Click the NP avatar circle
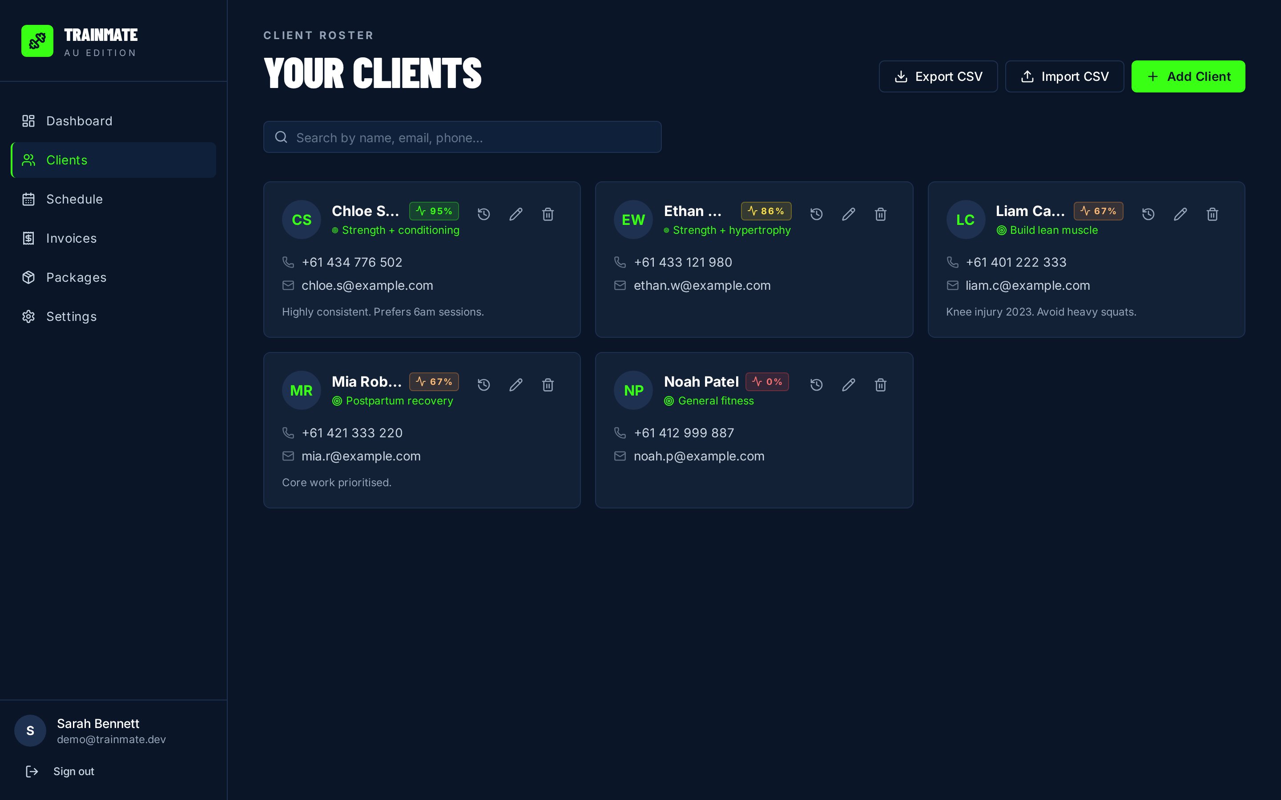This screenshot has height=800, width=1281. [x=633, y=390]
